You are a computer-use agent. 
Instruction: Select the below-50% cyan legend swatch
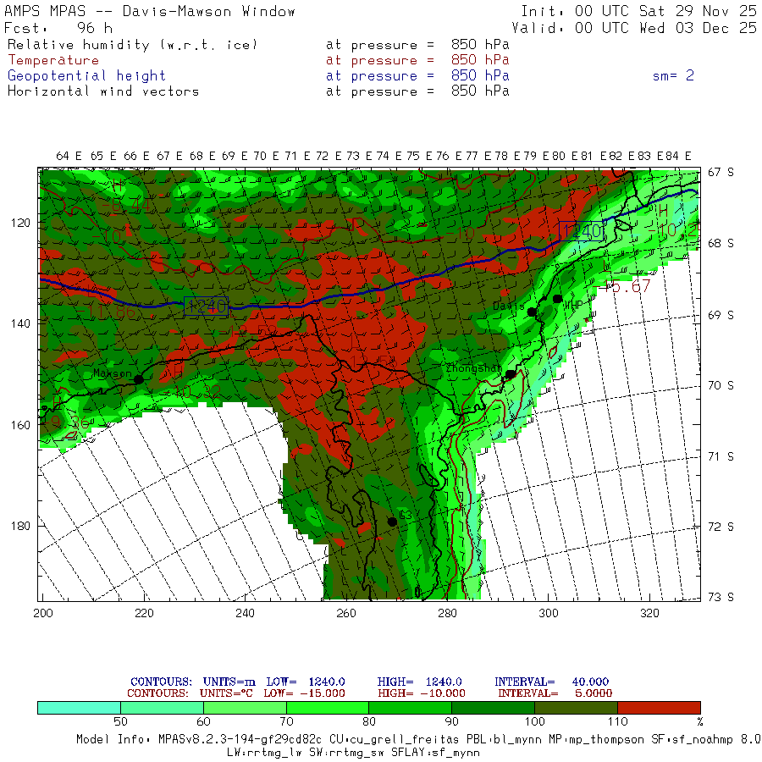click(x=80, y=708)
